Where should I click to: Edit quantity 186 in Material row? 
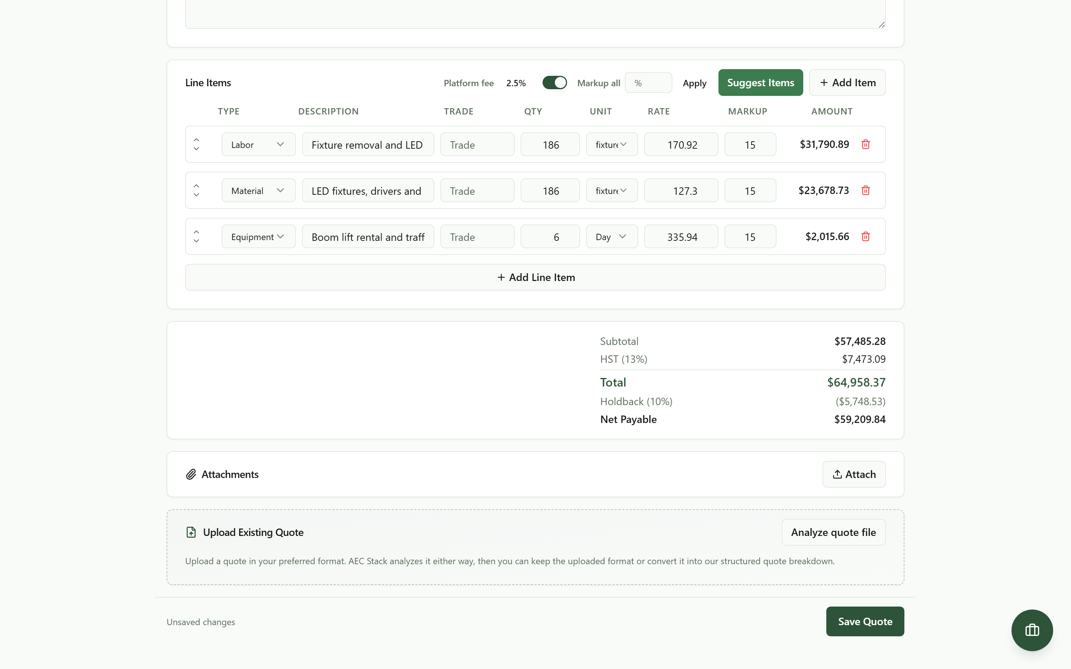click(x=550, y=190)
